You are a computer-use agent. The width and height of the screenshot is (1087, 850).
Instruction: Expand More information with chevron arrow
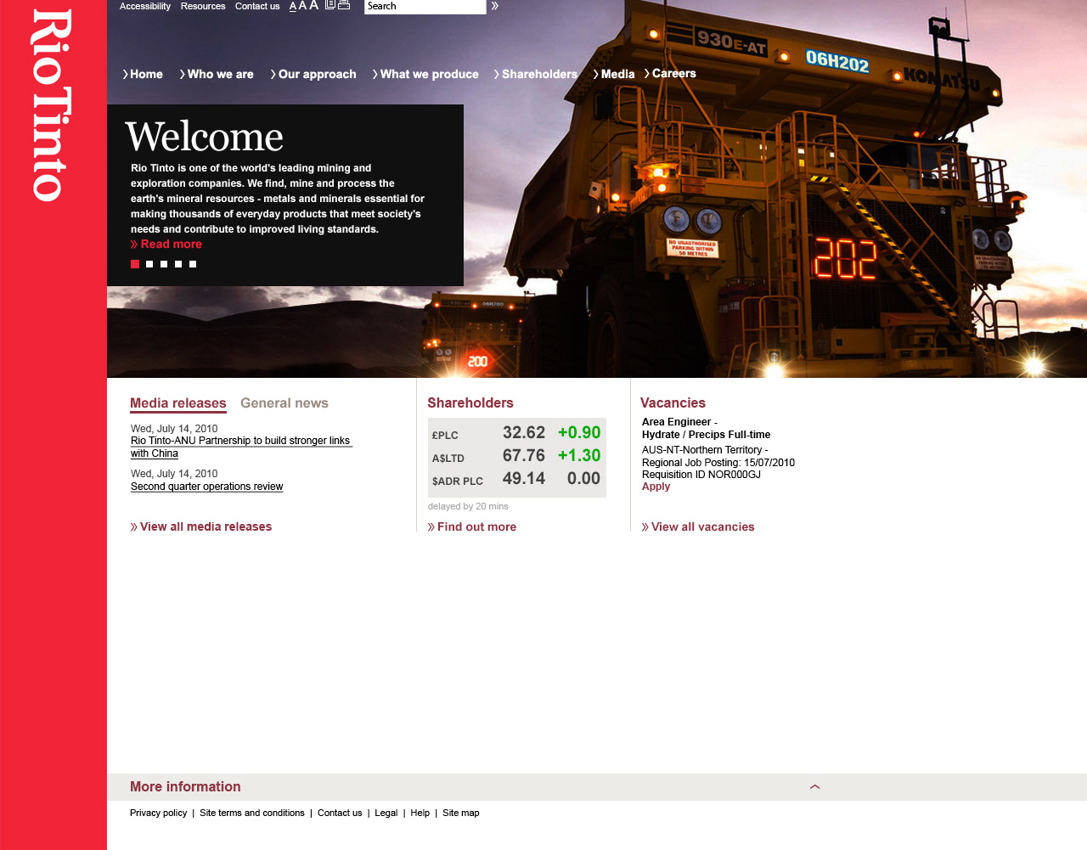pos(815,787)
